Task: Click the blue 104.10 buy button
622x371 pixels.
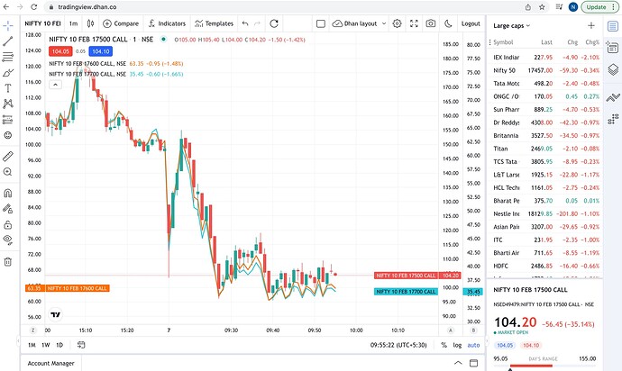Action: 101,51
